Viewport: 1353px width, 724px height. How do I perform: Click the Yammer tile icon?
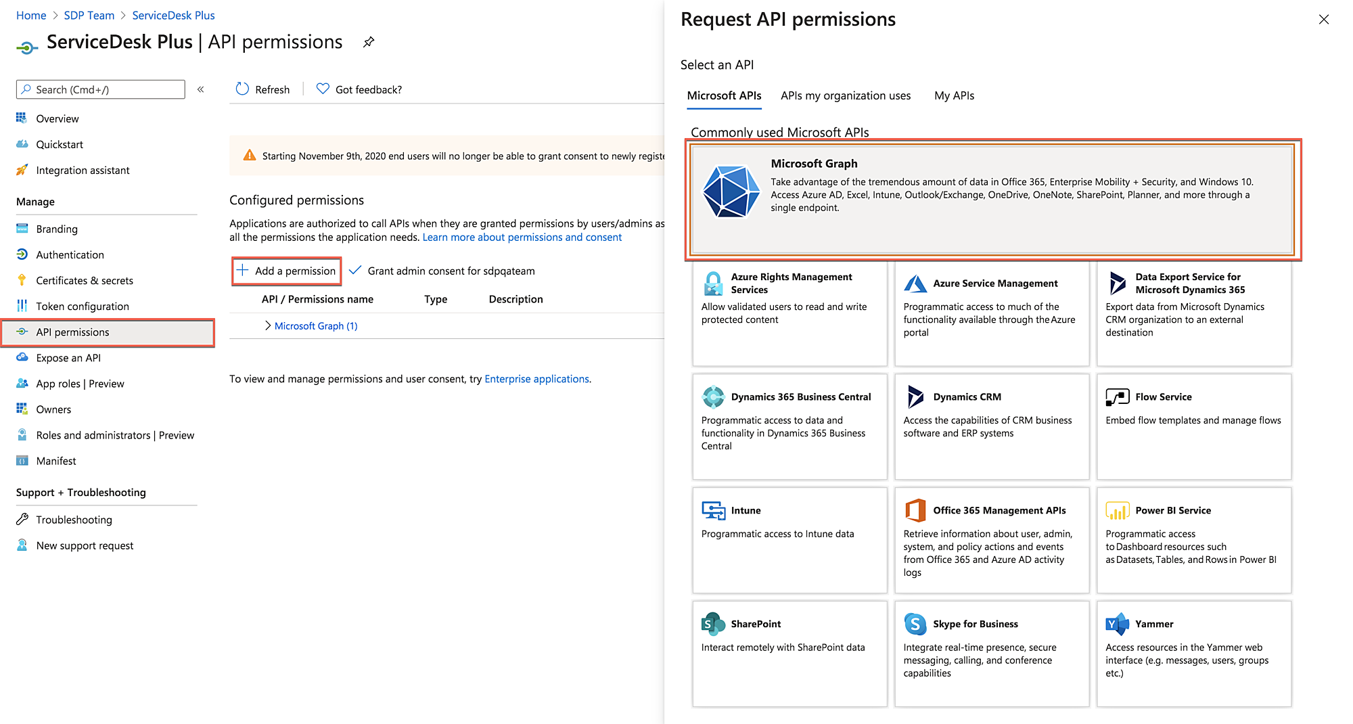[x=1117, y=624]
